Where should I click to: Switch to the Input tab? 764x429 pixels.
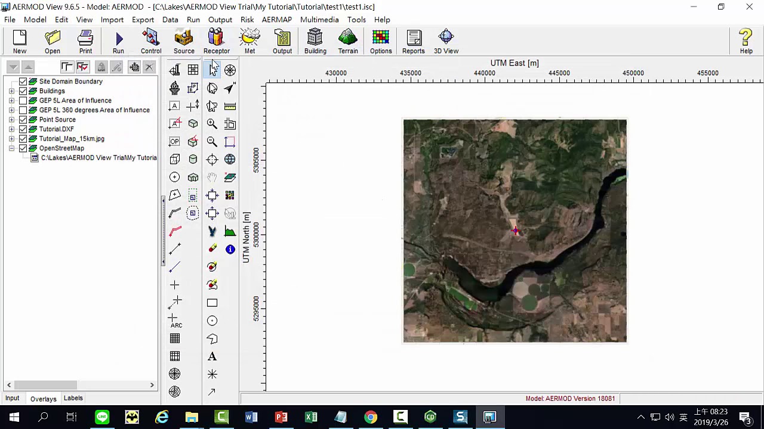pos(12,398)
